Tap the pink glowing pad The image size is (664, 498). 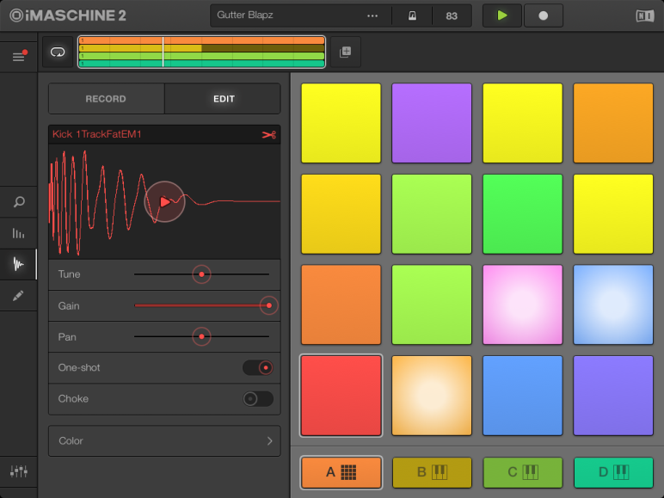pyautogui.click(x=523, y=304)
